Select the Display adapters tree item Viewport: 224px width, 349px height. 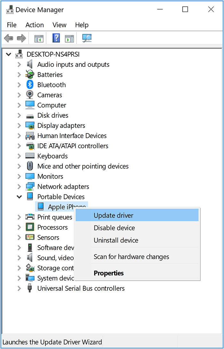61,125
